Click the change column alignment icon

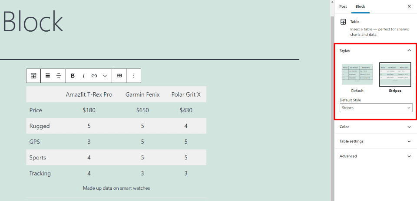pos(59,76)
